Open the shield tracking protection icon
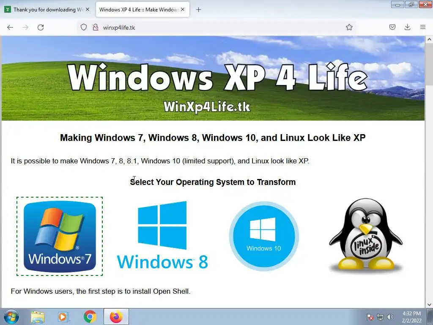 pos(84,27)
